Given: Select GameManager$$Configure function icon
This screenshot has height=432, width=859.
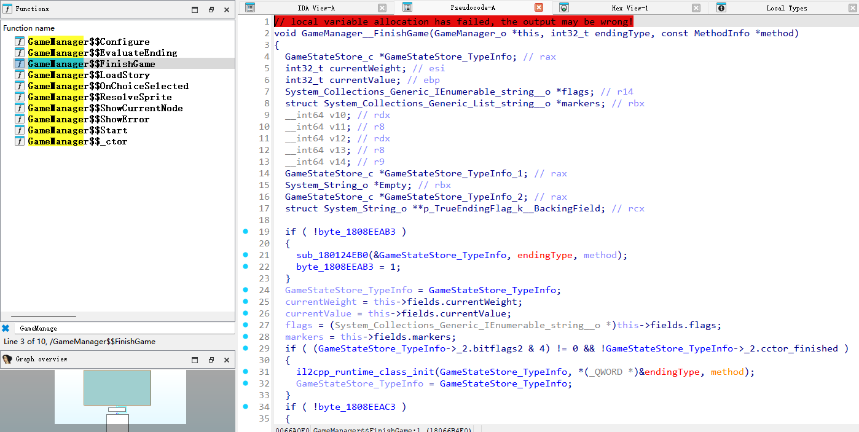Looking at the screenshot, I should click(x=20, y=42).
